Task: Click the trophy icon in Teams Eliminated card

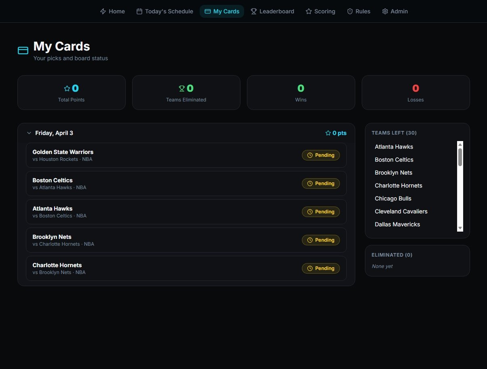Action: tap(182, 89)
